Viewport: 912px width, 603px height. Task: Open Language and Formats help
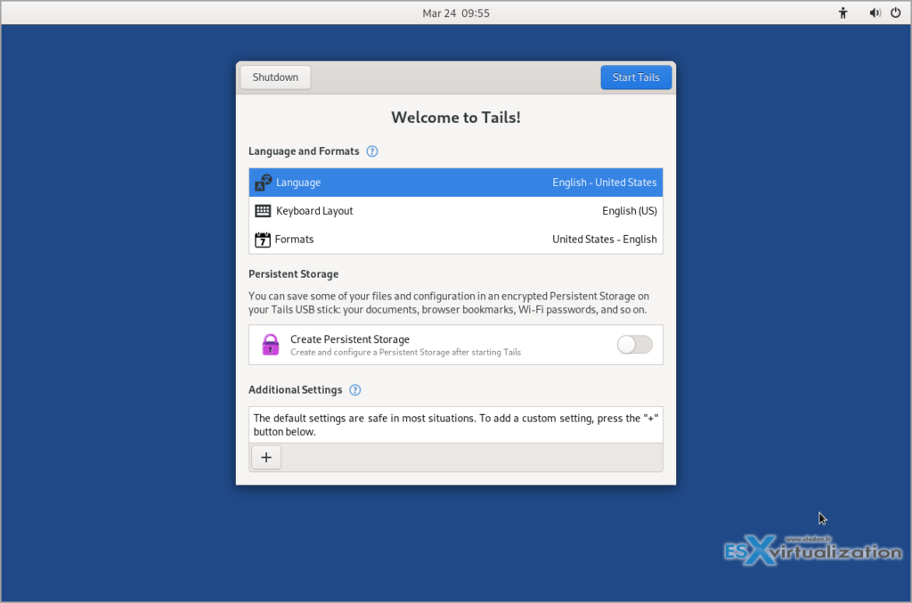(x=371, y=151)
